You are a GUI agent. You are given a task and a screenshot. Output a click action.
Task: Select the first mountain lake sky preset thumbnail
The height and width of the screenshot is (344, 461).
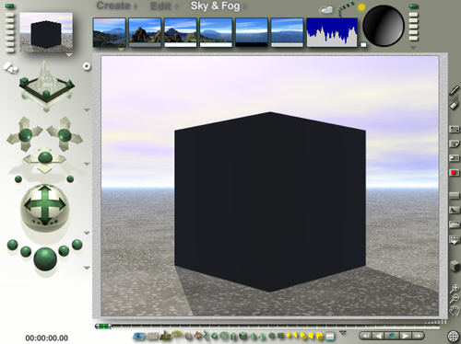tap(110, 32)
